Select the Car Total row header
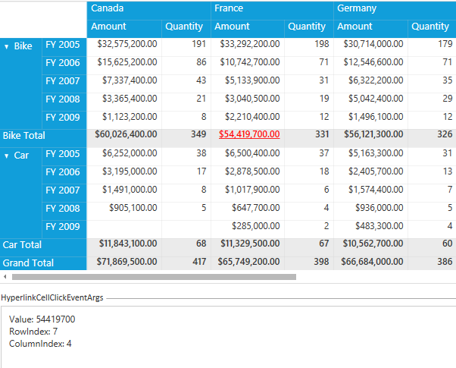Screen dimensions: 456x368 (22, 245)
